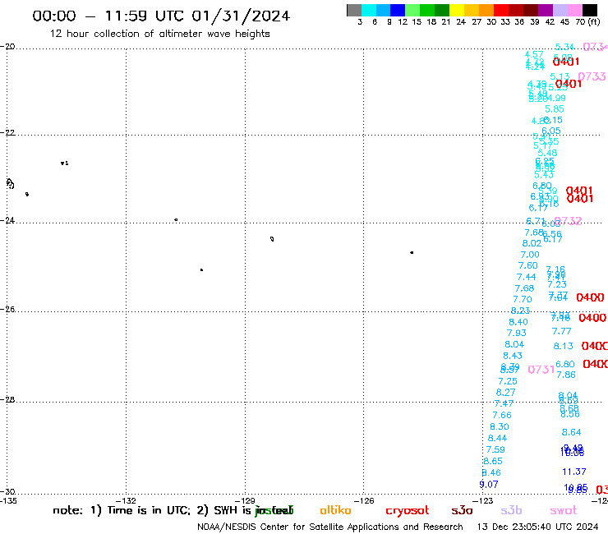Image resolution: width=608 pixels, height=534 pixels.
Task: Click the wave height value '8.04'
Action: (x=514, y=344)
